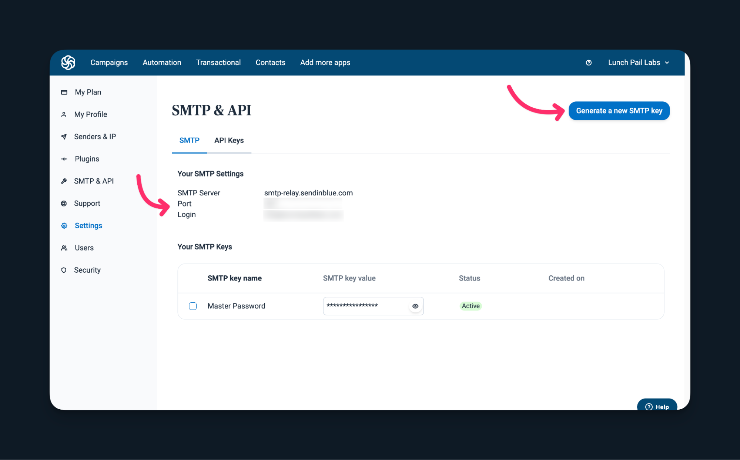
Task: Open Support in the sidebar
Action: [87, 203]
